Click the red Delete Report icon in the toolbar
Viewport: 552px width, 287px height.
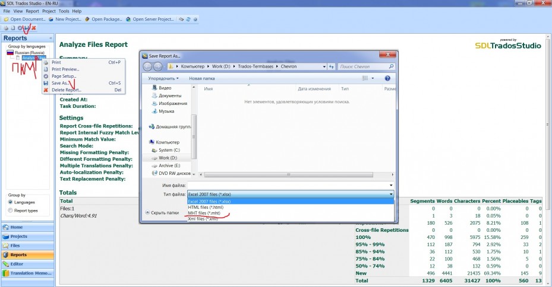point(33,28)
